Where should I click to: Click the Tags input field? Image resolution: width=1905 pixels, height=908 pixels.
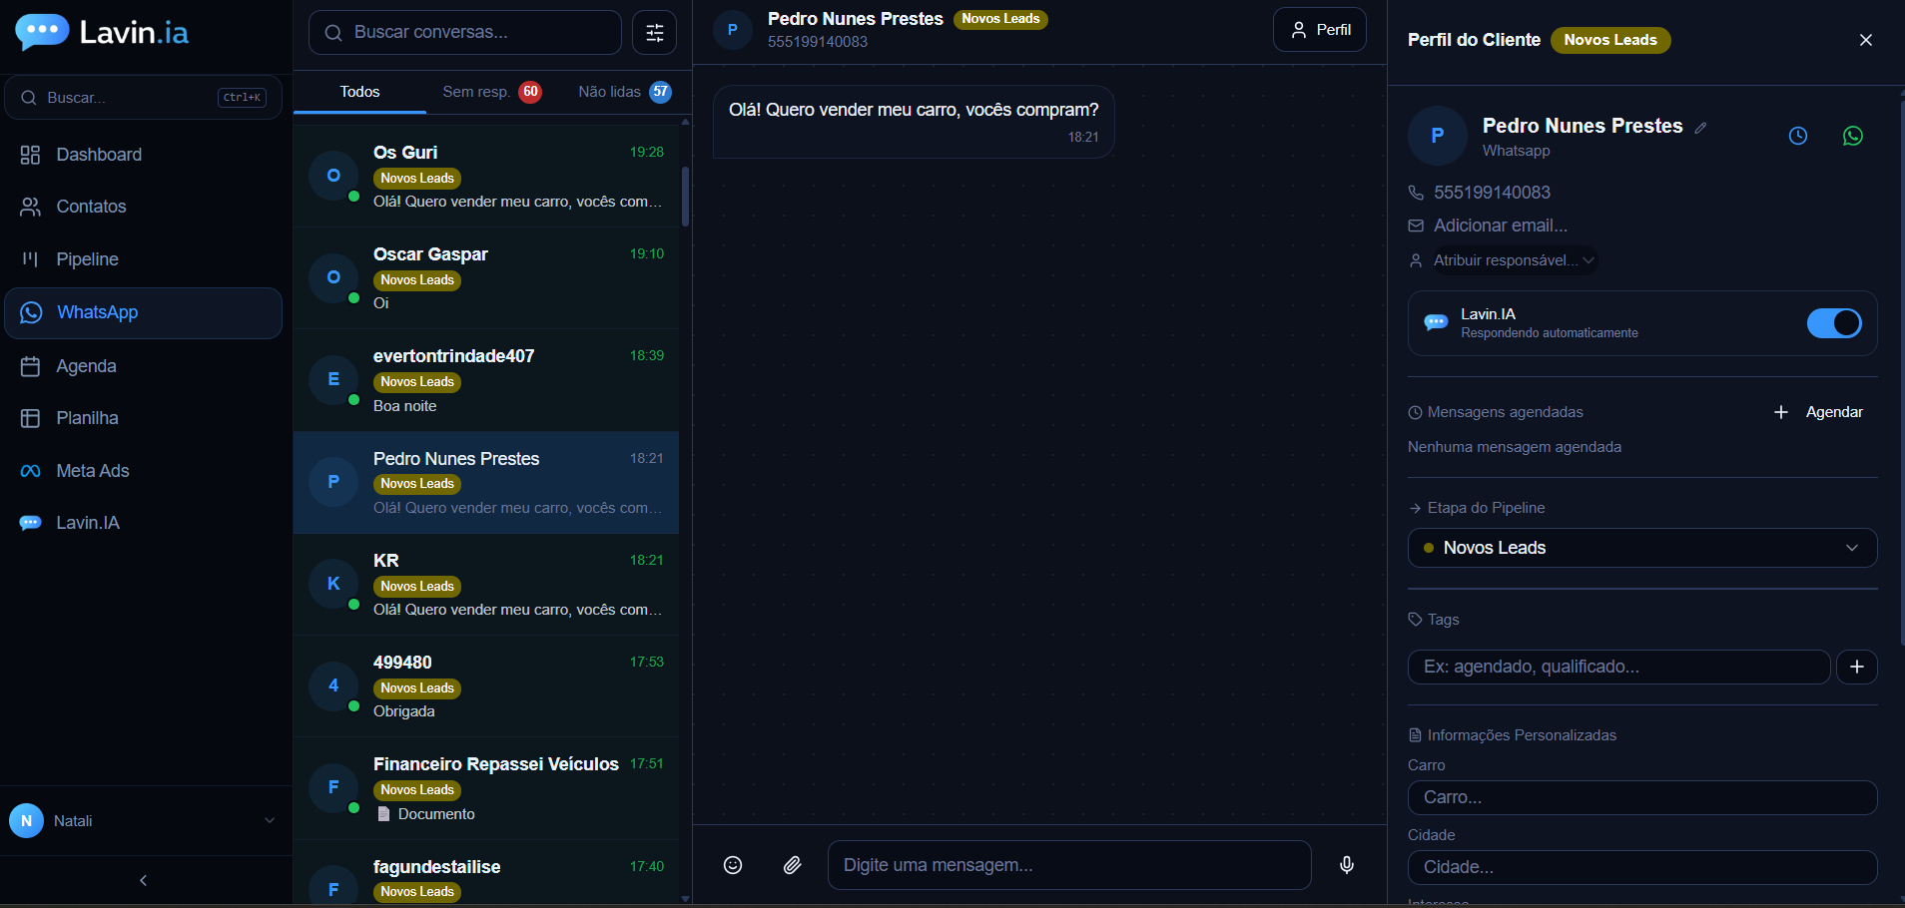coord(1618,667)
